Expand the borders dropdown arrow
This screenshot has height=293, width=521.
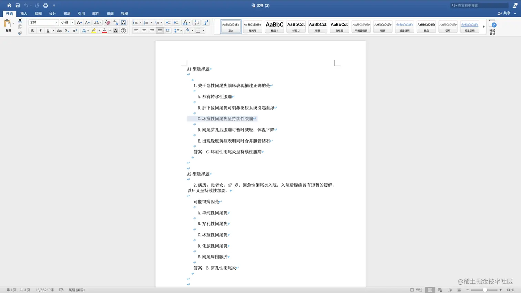point(203,31)
